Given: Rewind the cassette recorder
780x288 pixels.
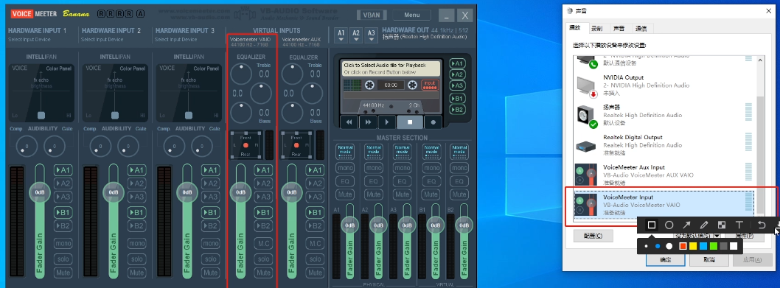Looking at the screenshot, I should [x=349, y=122].
